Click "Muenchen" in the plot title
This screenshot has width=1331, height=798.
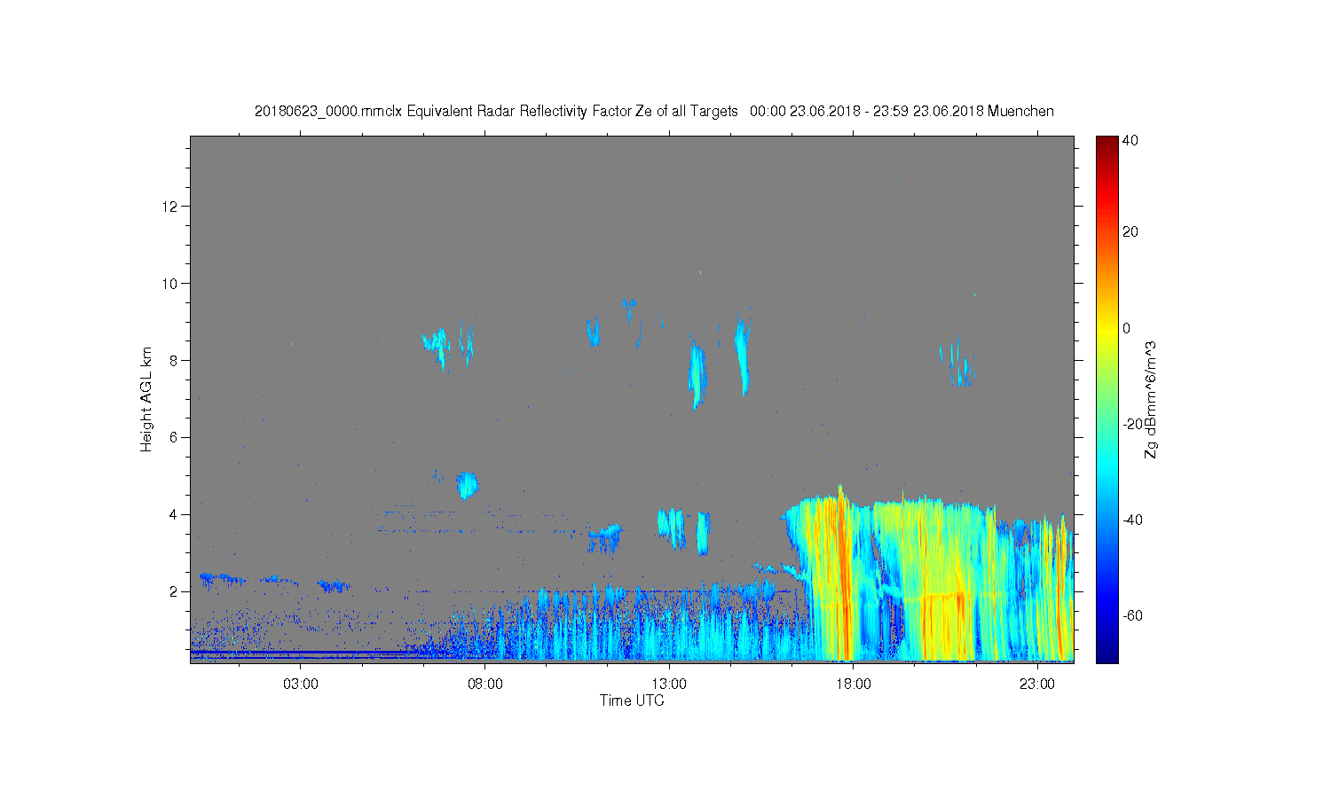(1020, 111)
